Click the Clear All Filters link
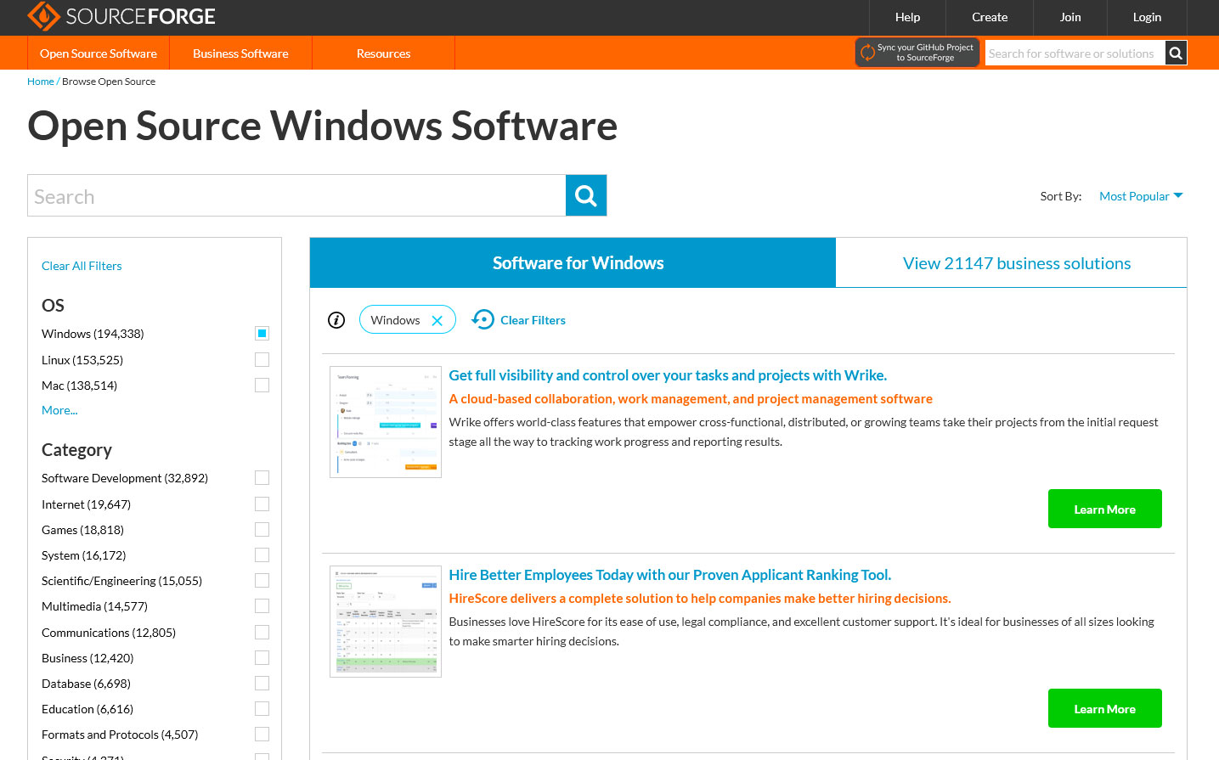Image resolution: width=1219 pixels, height=760 pixels. [82, 266]
